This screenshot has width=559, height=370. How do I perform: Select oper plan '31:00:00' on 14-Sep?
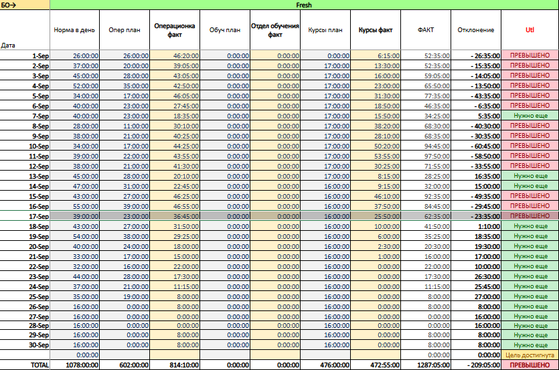(125, 186)
